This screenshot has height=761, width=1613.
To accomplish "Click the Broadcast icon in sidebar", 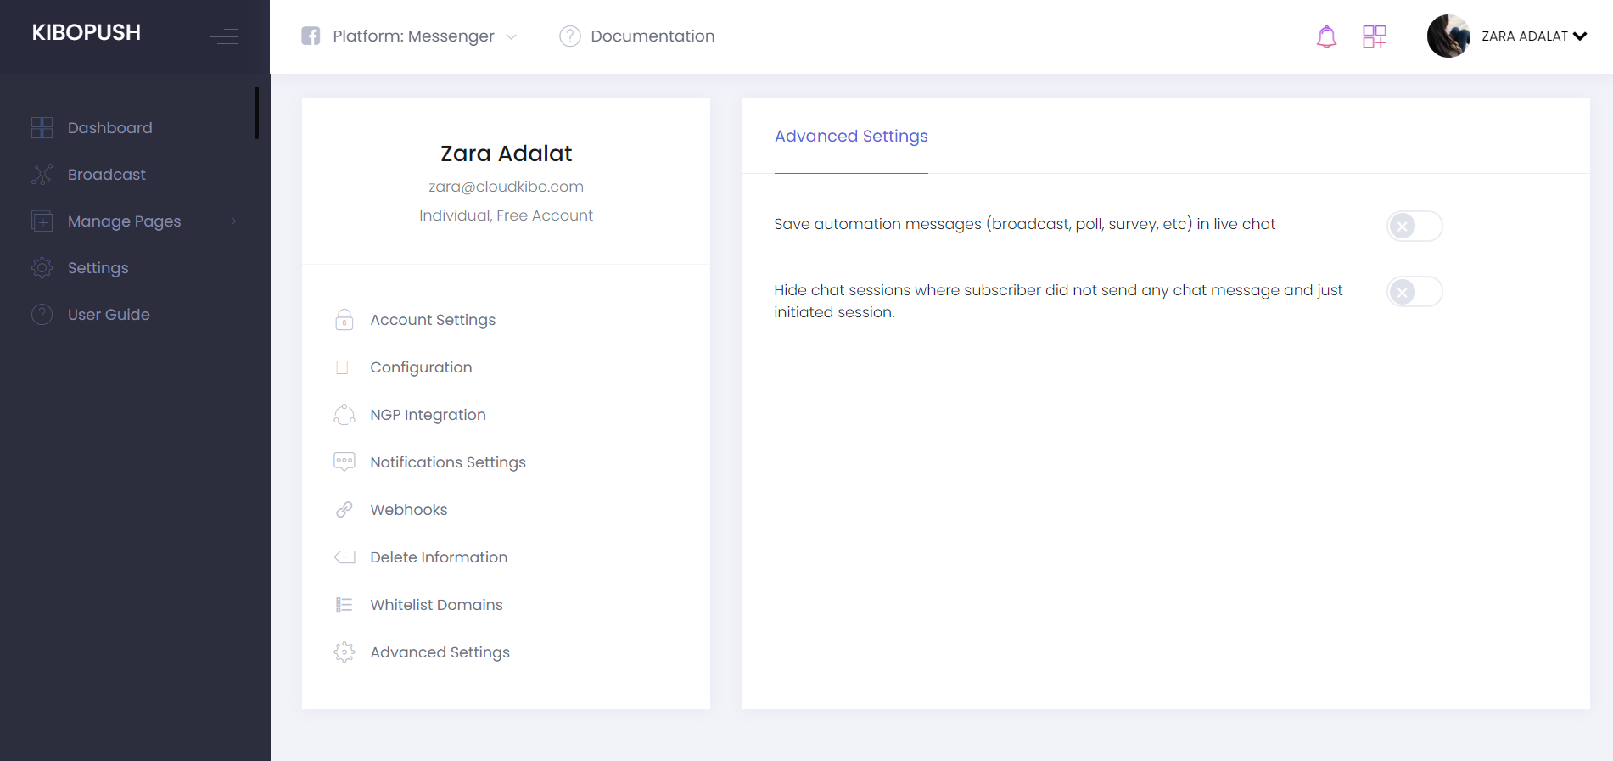I will 42,175.
